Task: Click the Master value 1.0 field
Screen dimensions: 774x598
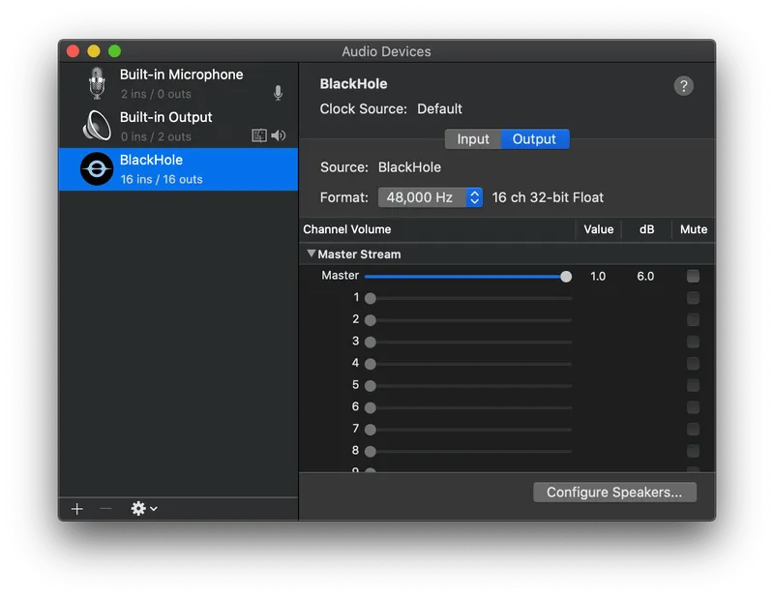Action: (598, 277)
